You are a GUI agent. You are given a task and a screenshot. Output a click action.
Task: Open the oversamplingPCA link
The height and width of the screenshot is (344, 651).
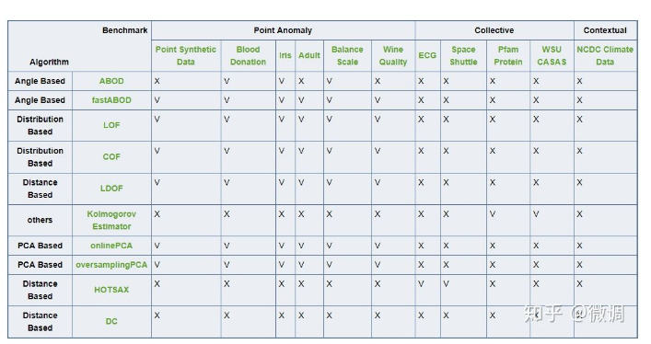pyautogui.click(x=111, y=265)
